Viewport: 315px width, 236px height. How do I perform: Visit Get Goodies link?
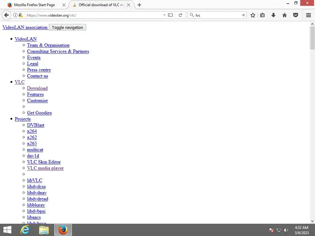[x=39, y=113]
